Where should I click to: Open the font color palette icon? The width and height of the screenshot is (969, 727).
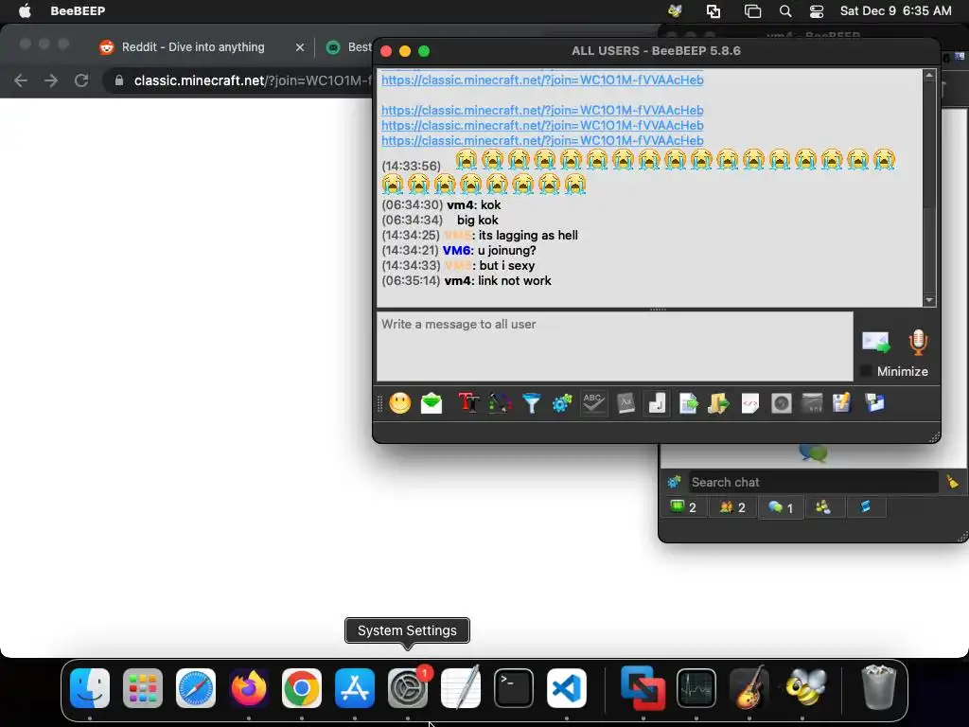500,403
